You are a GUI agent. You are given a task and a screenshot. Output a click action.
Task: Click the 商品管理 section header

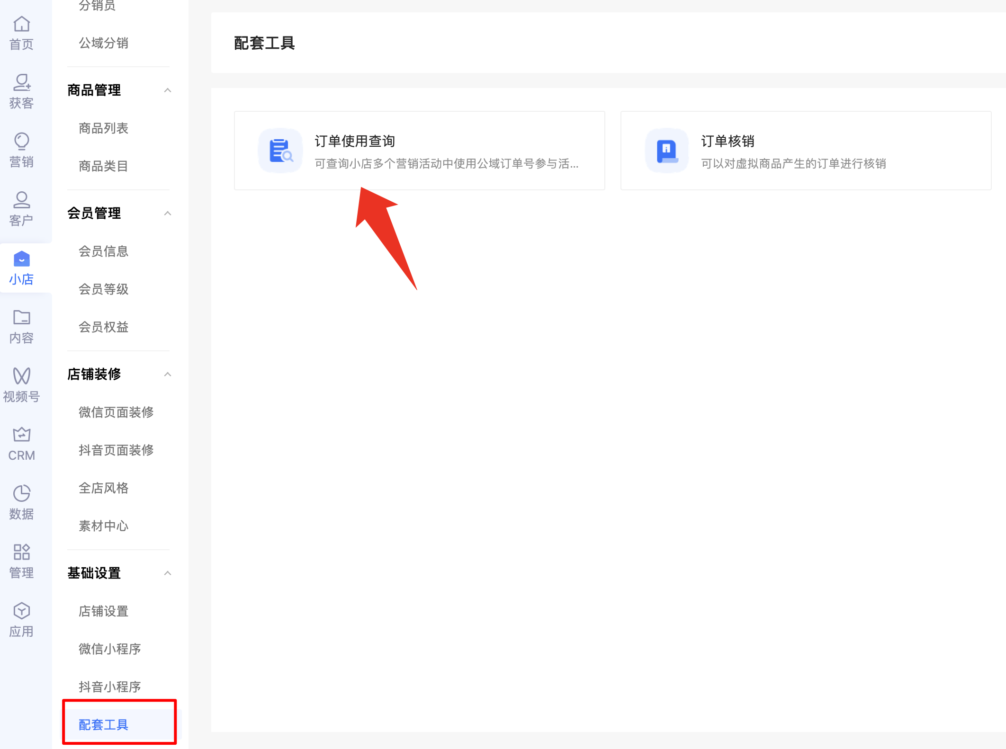tap(94, 90)
